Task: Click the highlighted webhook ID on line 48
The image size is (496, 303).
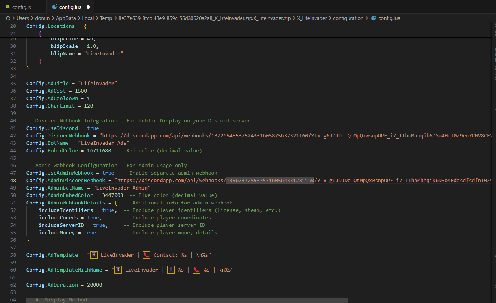Action: (x=270, y=181)
